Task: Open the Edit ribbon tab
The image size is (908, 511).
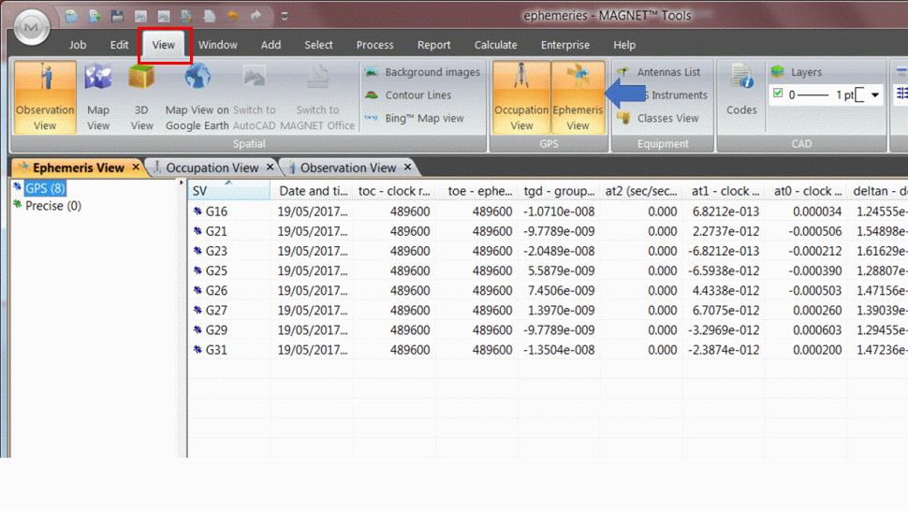Action: (119, 45)
